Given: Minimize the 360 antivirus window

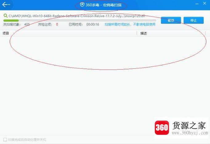Looking at the screenshot, I should 197,4.
